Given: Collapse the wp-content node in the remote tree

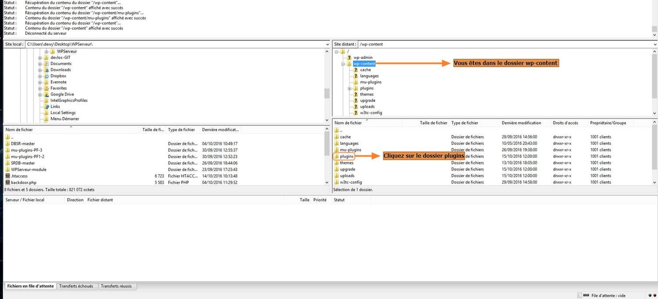Looking at the screenshot, I should click(343, 63).
